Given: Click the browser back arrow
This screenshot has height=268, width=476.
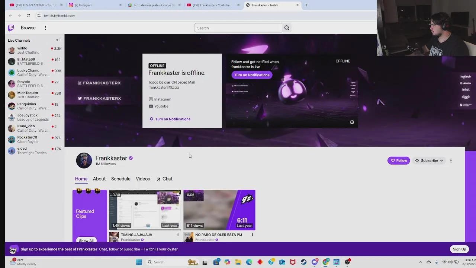Looking at the screenshot, I should click(10, 16).
